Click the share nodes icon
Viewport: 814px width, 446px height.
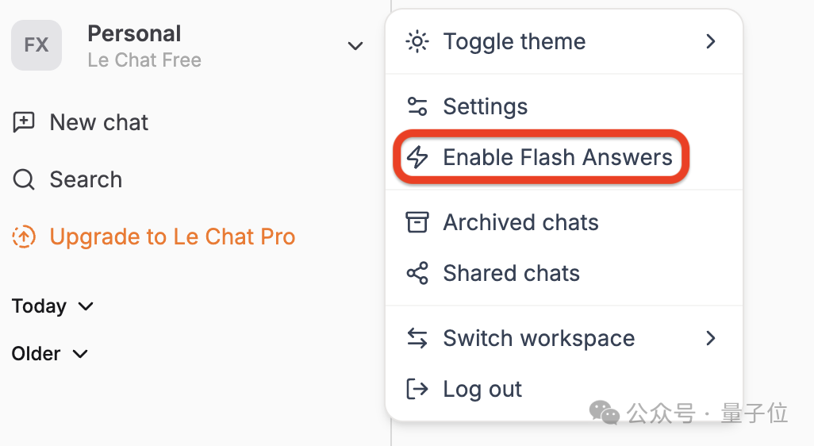pyautogui.click(x=417, y=273)
